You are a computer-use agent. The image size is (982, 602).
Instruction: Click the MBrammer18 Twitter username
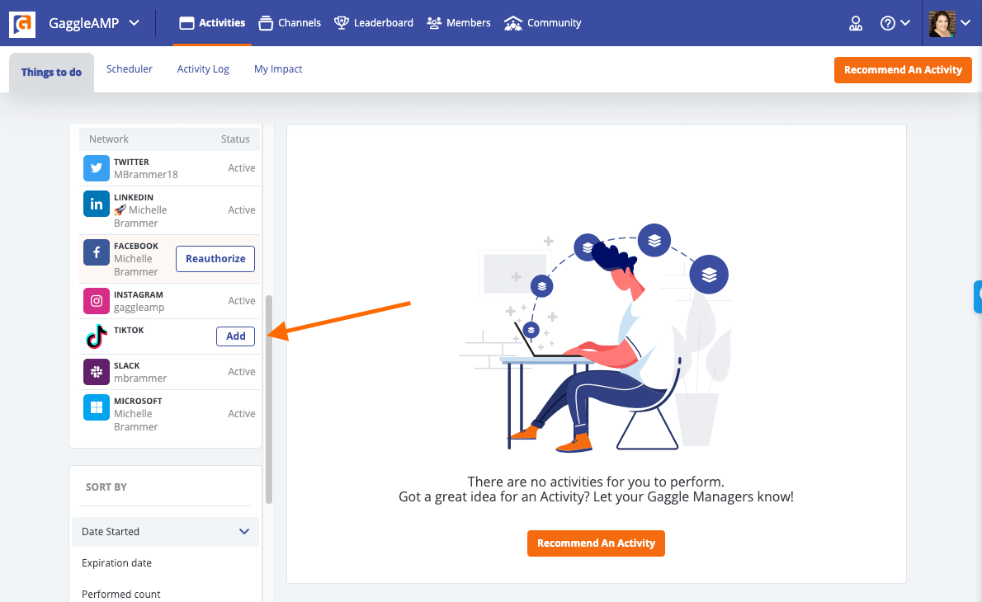(146, 175)
